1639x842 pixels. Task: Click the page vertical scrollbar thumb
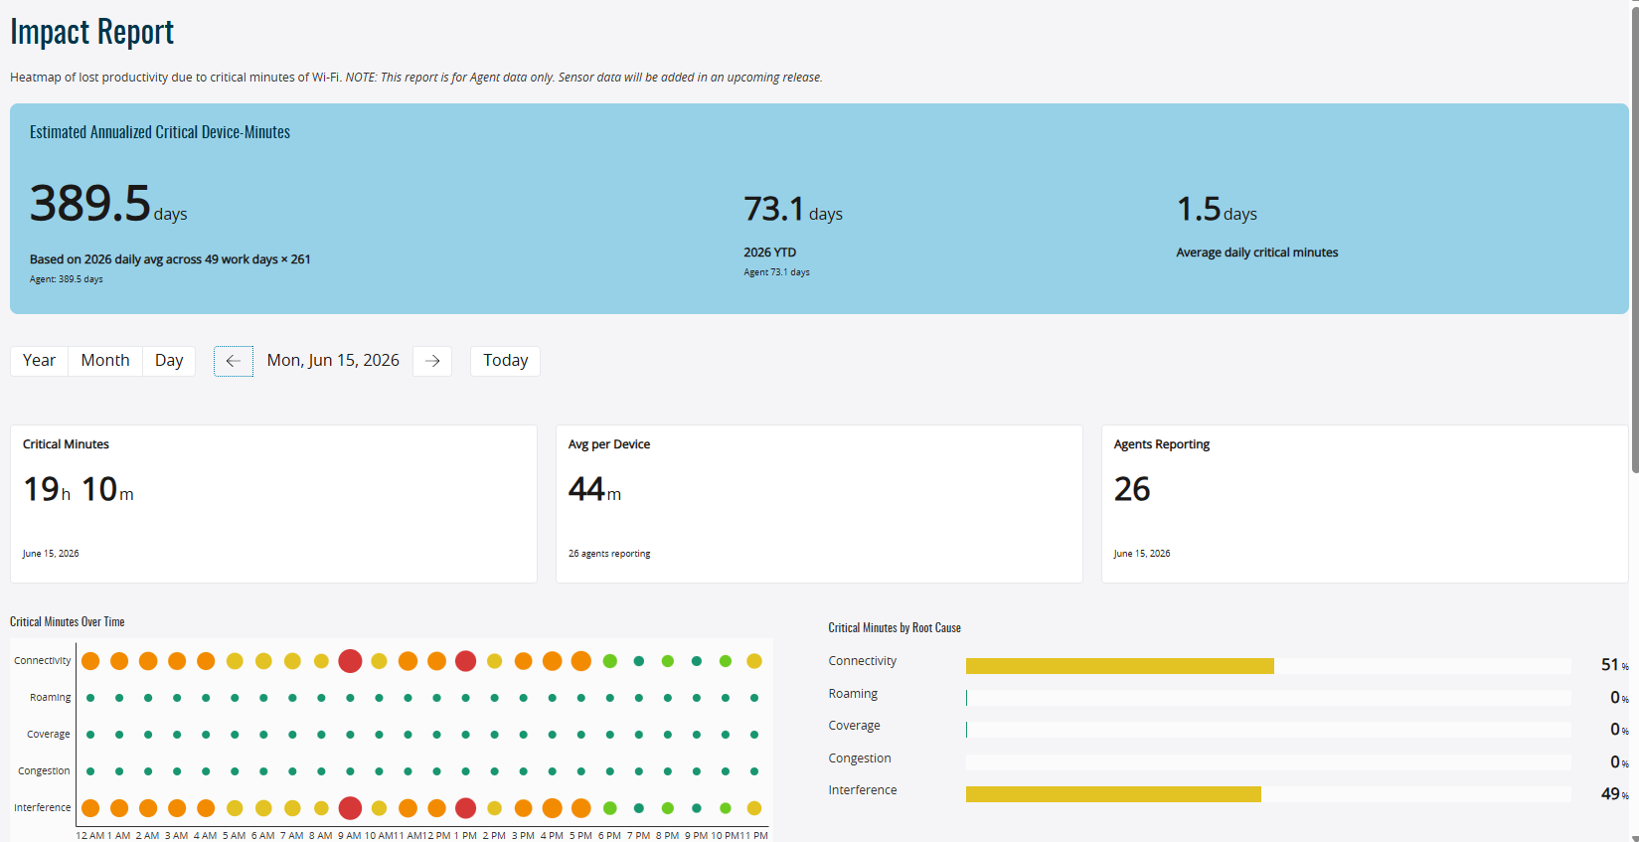coord(1635,239)
